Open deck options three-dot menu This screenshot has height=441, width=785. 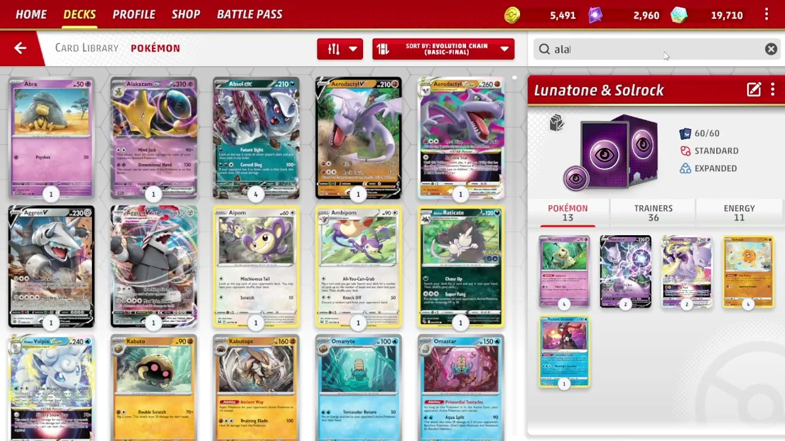(x=773, y=90)
